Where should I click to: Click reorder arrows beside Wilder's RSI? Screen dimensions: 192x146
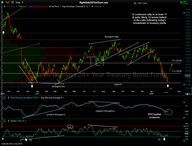click(8, 121)
